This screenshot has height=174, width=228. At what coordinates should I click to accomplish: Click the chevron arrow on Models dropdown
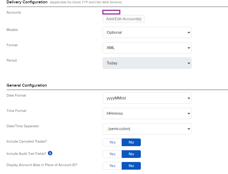pos(189,32)
